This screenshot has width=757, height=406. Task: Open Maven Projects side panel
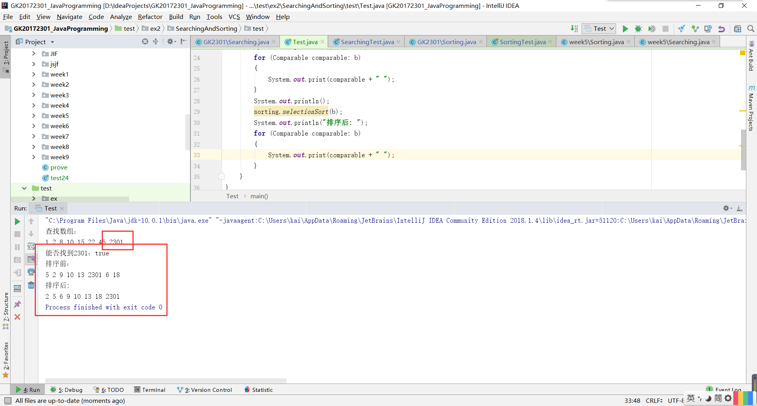tap(751, 108)
